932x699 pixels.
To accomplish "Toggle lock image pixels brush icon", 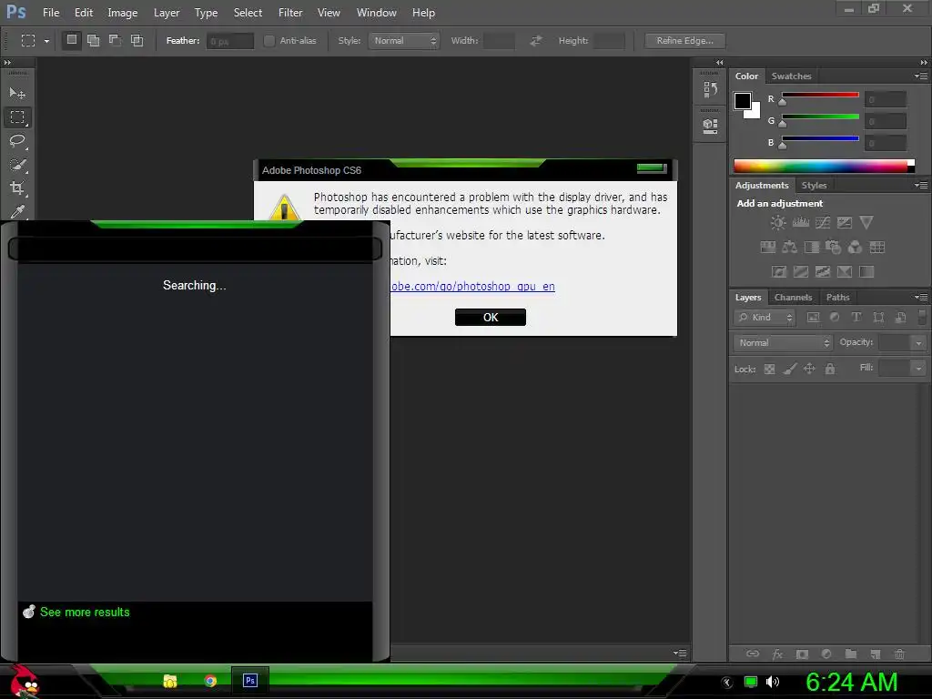I will click(790, 370).
